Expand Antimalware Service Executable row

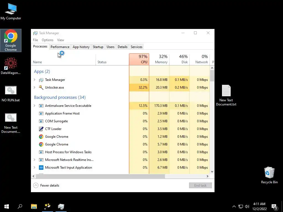(x=35, y=106)
